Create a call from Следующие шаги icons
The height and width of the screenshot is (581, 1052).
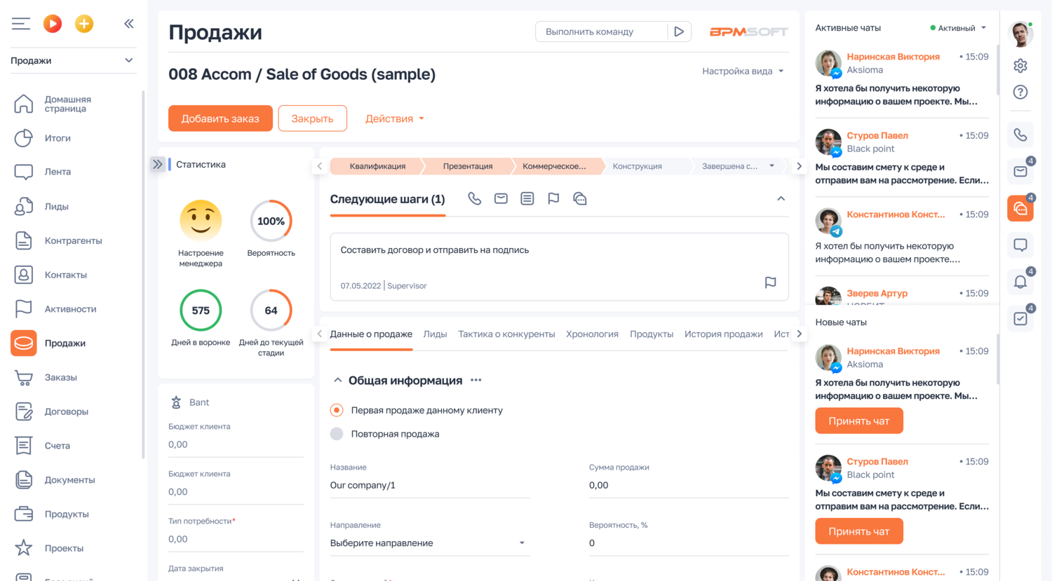click(x=474, y=198)
